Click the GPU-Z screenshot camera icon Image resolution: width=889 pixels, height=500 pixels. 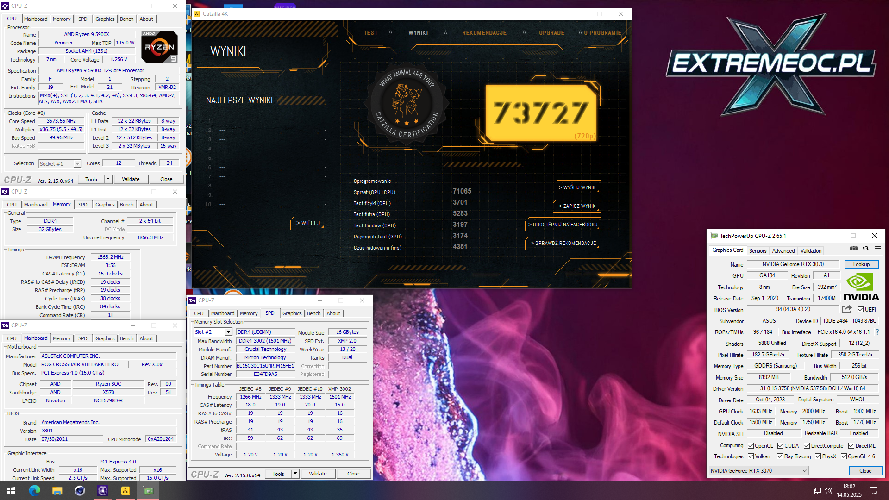pos(854,249)
